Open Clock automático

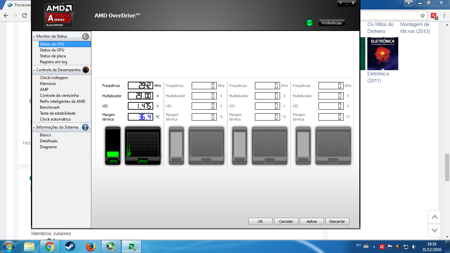pyautogui.click(x=55, y=119)
